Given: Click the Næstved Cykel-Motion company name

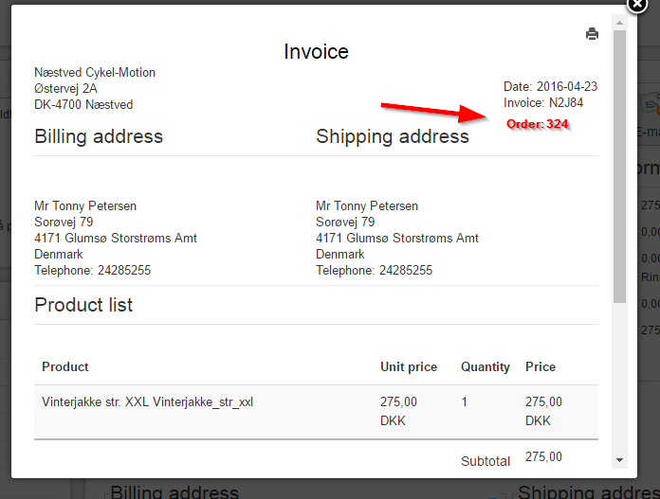Looking at the screenshot, I should coord(95,73).
